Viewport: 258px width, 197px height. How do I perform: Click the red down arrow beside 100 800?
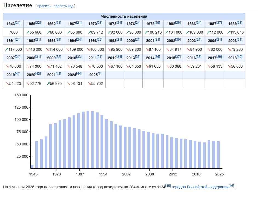(x=89, y=49)
